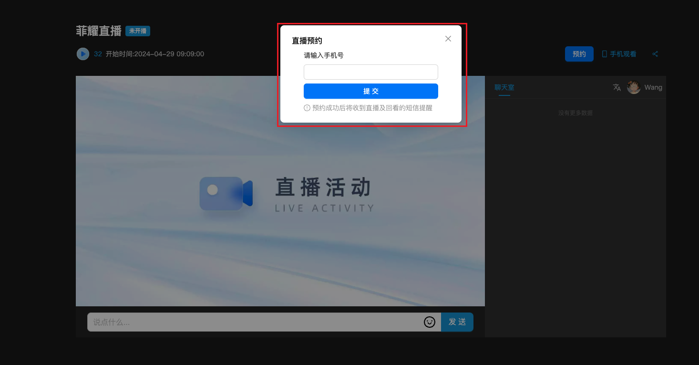Screen dimensions: 699x365
Task: Click the info icon beside reminder hint
Action: coord(307,108)
